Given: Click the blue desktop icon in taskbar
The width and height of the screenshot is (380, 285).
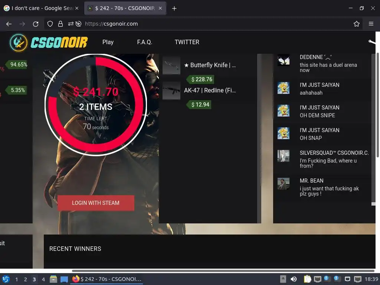Looking at the screenshot, I should coord(64,279).
